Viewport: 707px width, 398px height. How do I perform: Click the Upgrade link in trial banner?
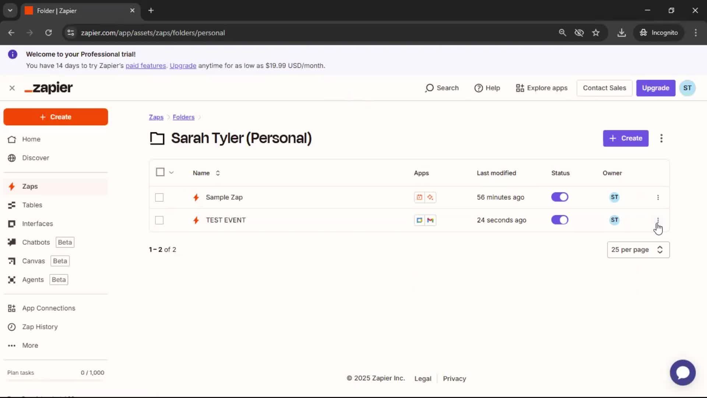(x=183, y=66)
